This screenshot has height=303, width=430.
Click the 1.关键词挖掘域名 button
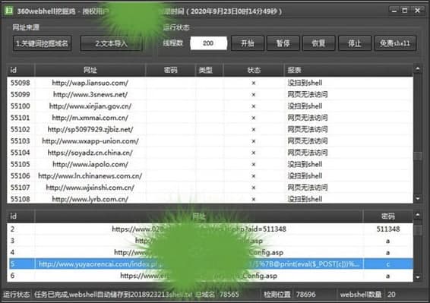pos(42,43)
